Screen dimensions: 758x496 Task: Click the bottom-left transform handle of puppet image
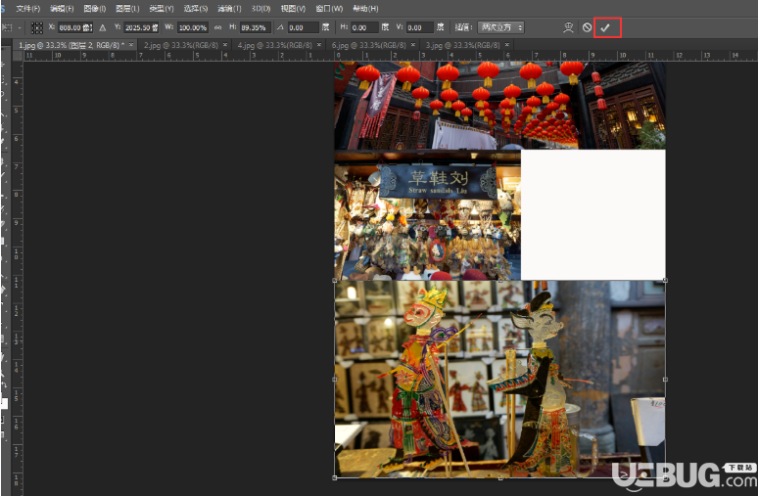[335, 477]
